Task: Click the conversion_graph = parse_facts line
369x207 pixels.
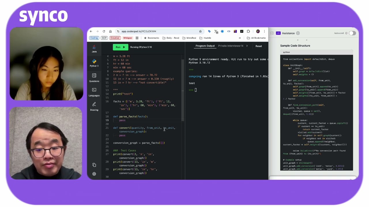Action: 139,143
